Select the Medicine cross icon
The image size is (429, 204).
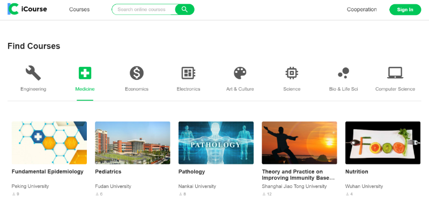click(x=85, y=73)
